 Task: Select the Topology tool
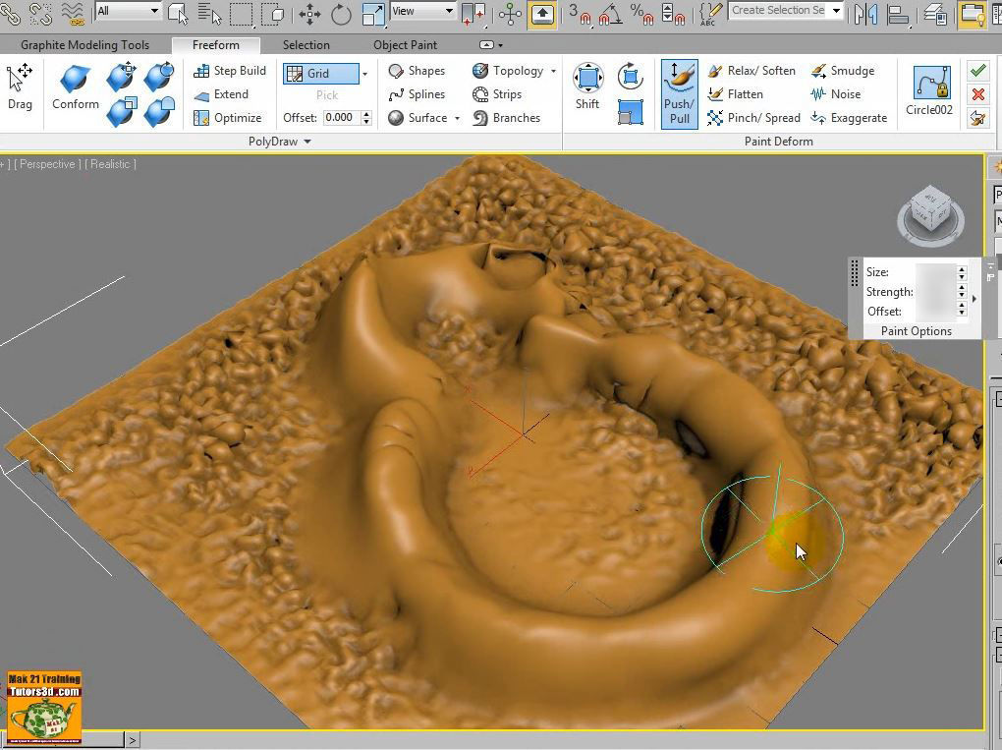pos(512,70)
